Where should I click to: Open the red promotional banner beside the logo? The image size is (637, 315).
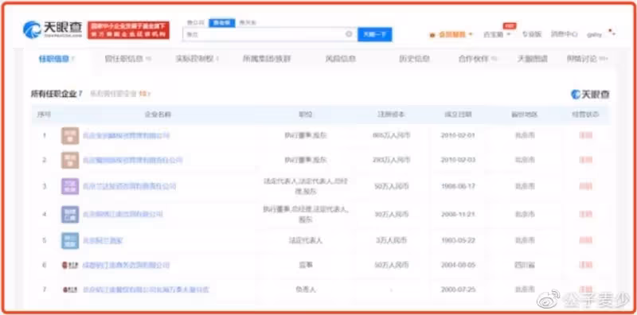(128, 30)
